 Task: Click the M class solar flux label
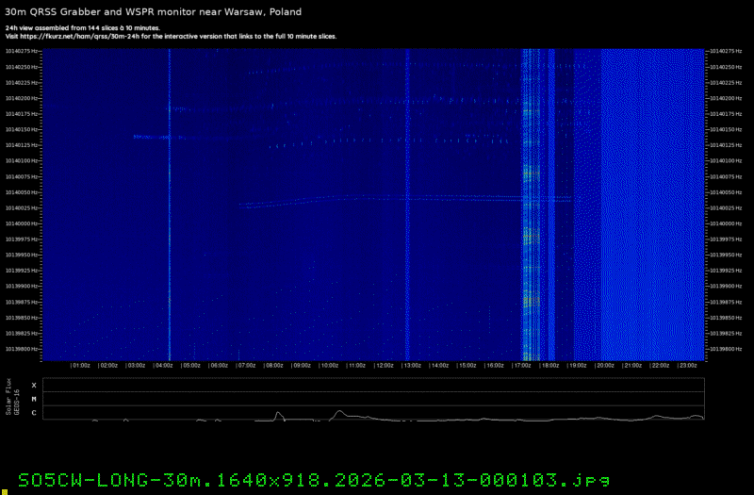(x=34, y=399)
